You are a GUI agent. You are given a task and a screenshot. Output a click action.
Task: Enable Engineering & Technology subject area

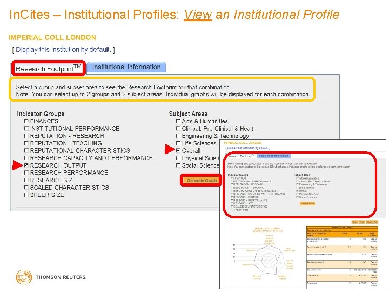pyautogui.click(x=178, y=136)
